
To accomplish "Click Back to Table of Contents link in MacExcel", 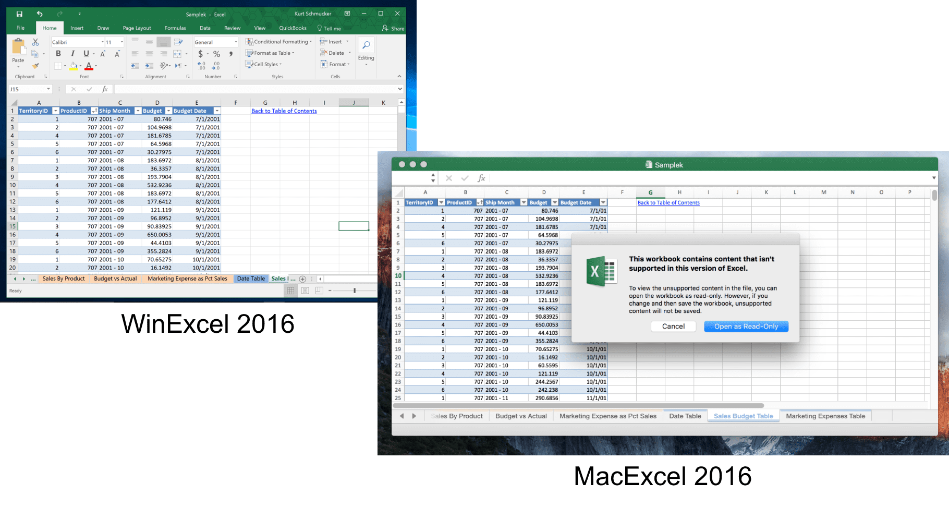I will click(668, 202).
